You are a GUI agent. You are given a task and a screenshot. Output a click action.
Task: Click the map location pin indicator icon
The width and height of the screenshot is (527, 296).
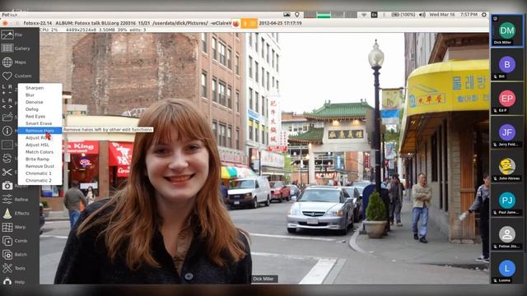[x=297, y=15]
